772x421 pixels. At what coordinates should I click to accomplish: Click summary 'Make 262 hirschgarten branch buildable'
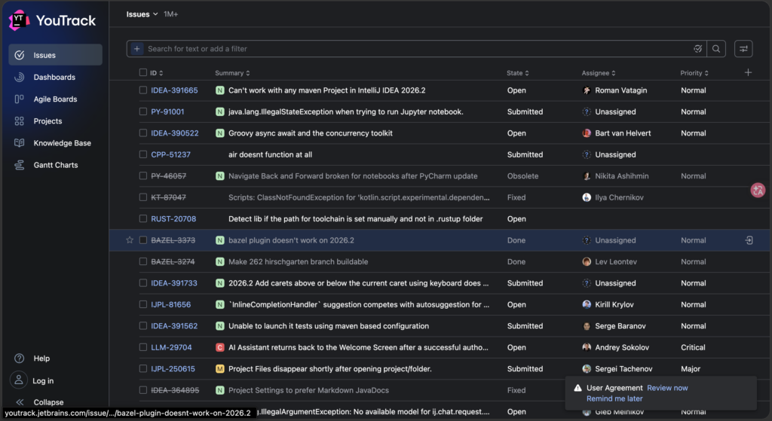coord(298,261)
